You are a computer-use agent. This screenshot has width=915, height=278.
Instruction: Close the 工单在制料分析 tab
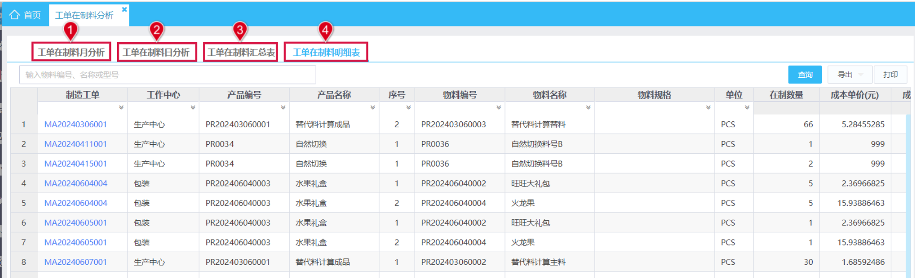coord(124,9)
